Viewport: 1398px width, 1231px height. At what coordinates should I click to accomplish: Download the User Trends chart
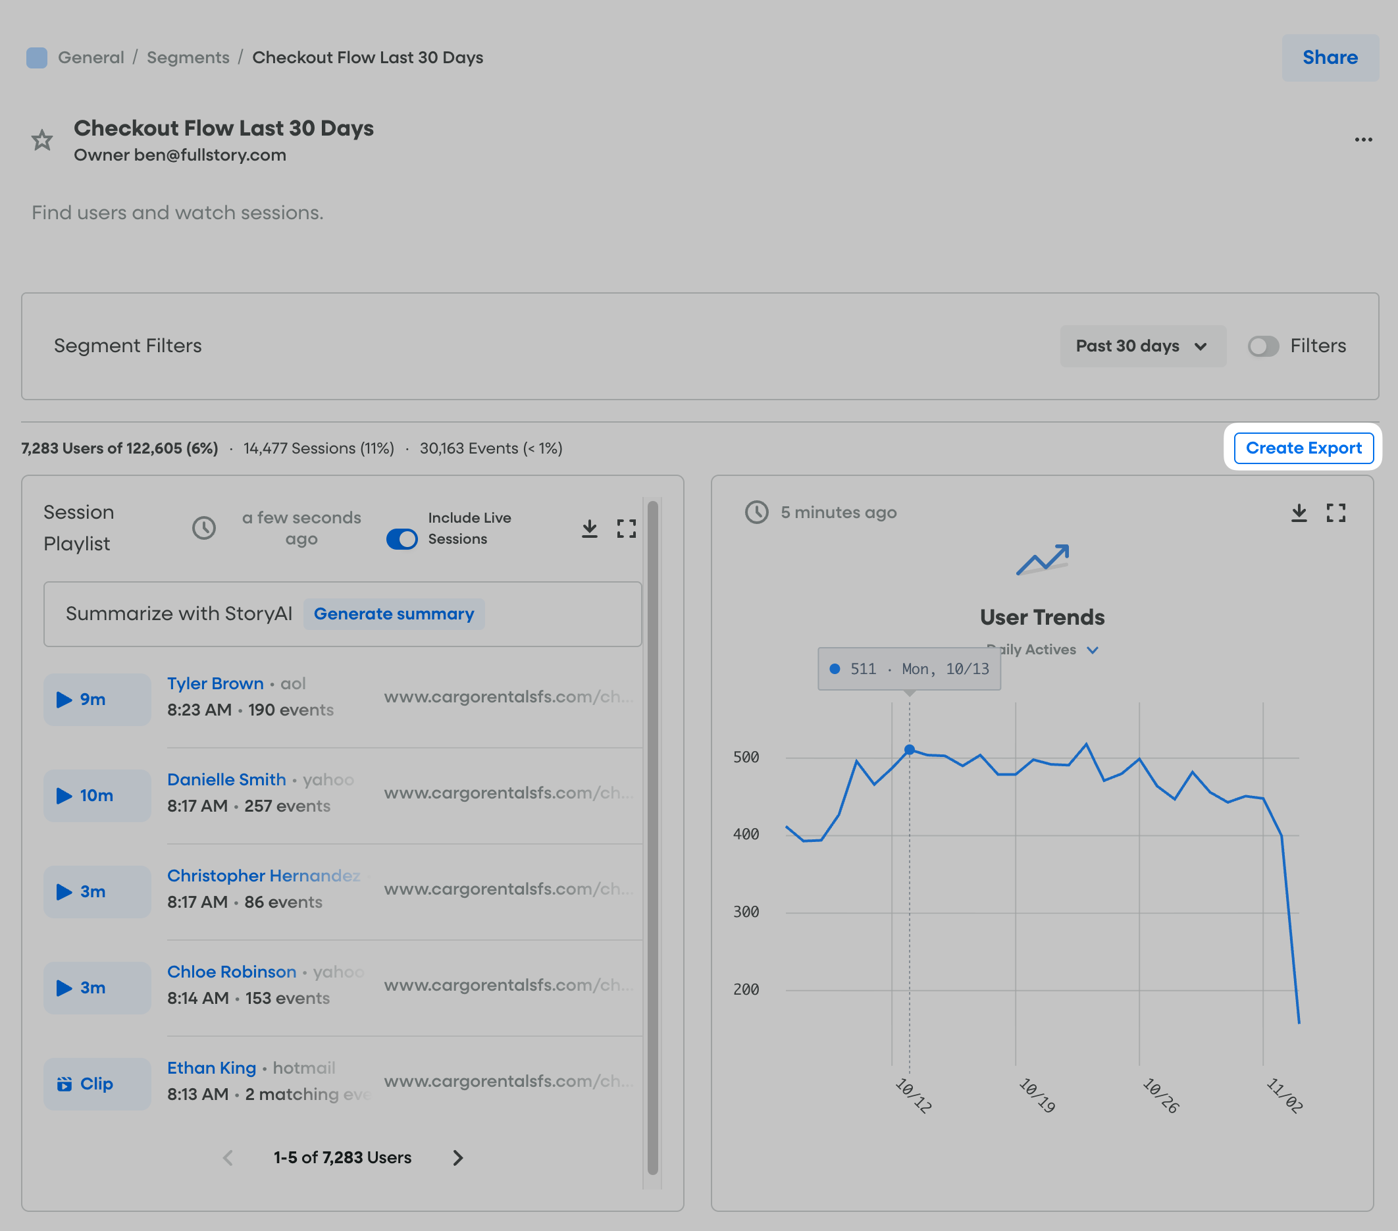coord(1298,513)
